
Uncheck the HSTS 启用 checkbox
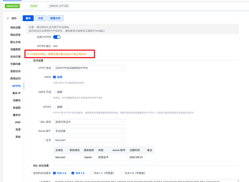(55, 77)
